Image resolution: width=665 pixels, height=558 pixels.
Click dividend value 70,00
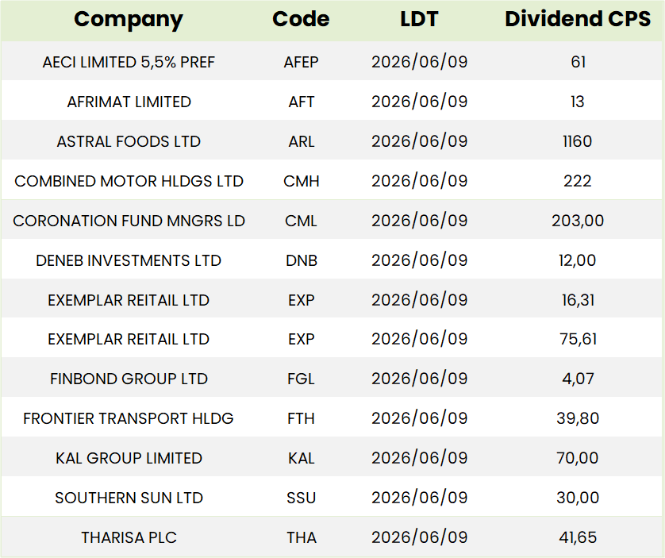point(578,458)
